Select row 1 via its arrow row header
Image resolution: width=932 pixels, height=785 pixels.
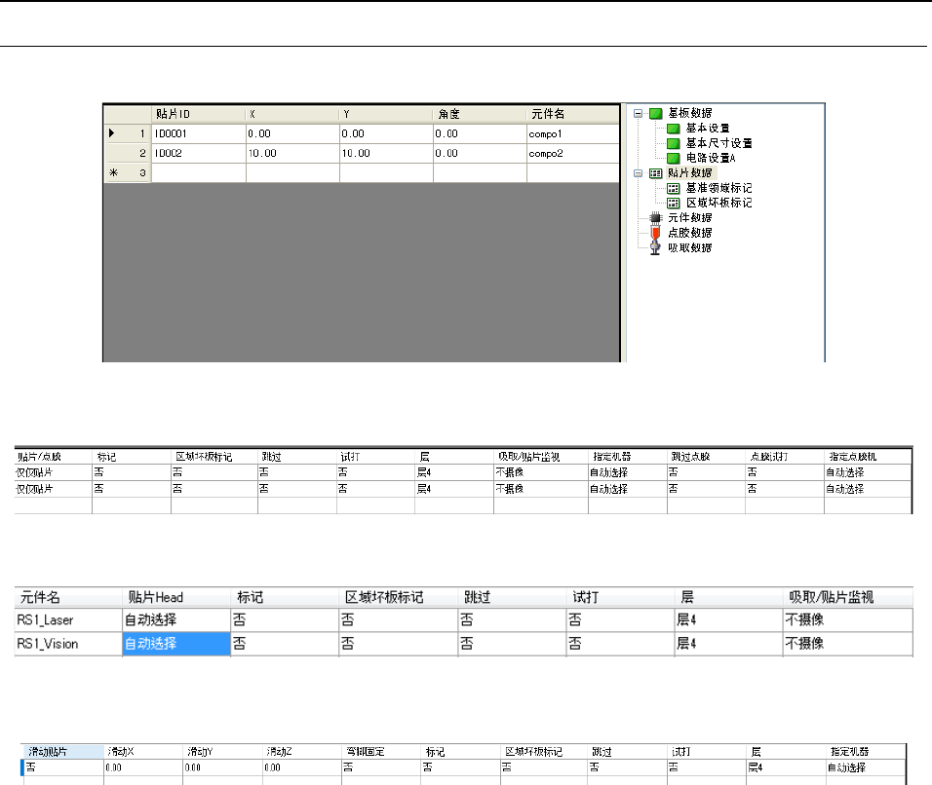(x=127, y=133)
